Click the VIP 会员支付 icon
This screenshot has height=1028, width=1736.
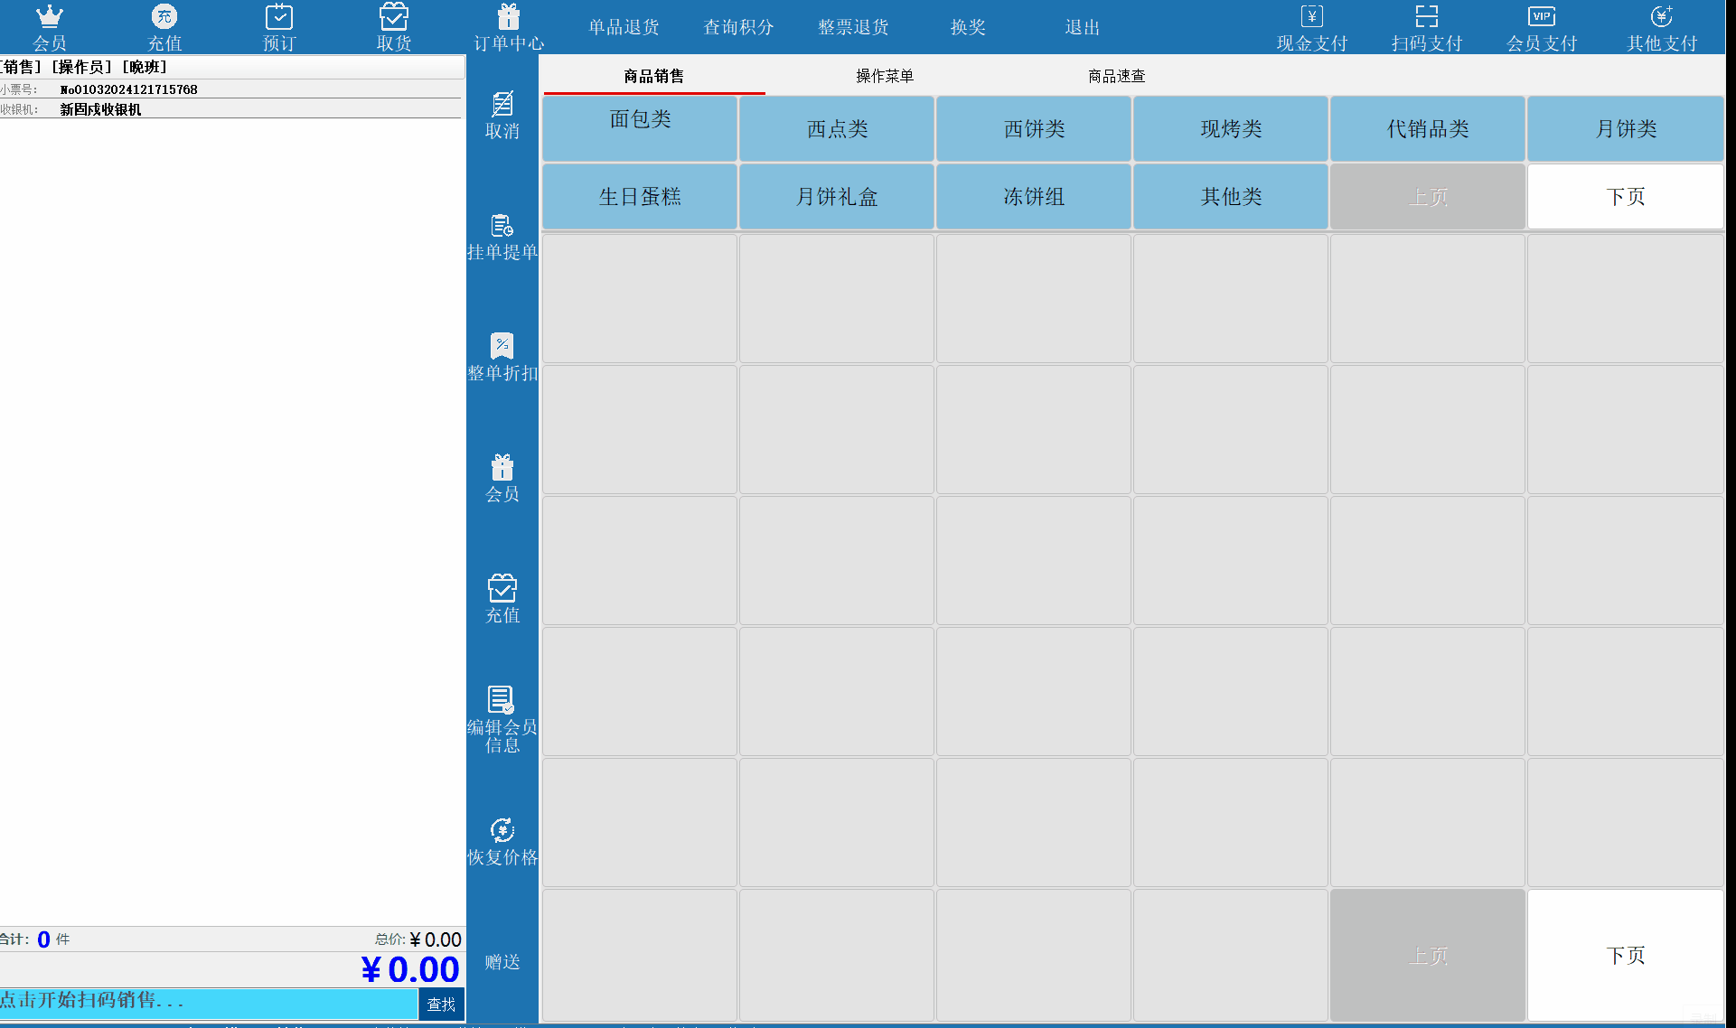(1541, 18)
